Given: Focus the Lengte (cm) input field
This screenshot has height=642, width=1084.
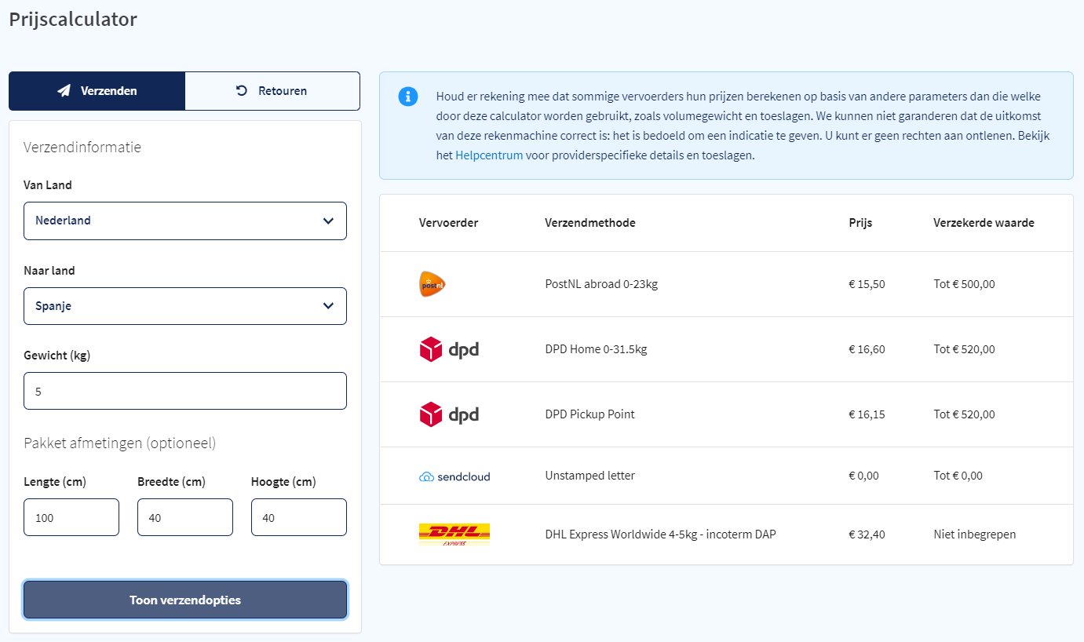Looking at the screenshot, I should 71,517.
